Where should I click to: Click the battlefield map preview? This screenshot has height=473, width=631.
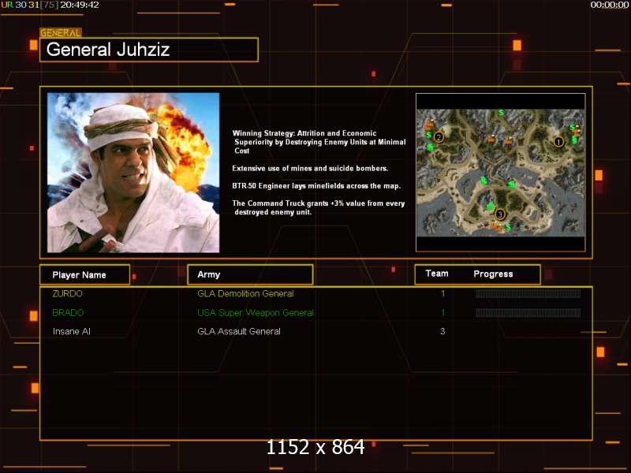coord(501,173)
